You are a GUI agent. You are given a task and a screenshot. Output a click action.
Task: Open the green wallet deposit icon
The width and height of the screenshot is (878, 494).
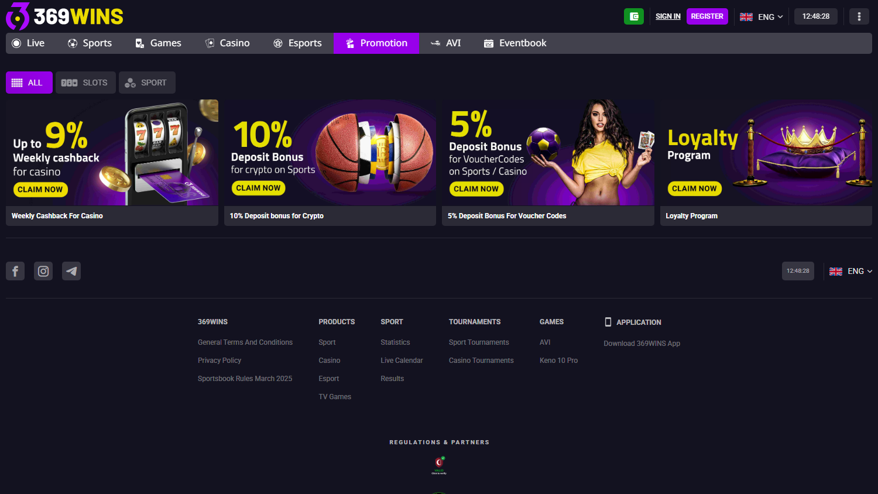(x=634, y=16)
